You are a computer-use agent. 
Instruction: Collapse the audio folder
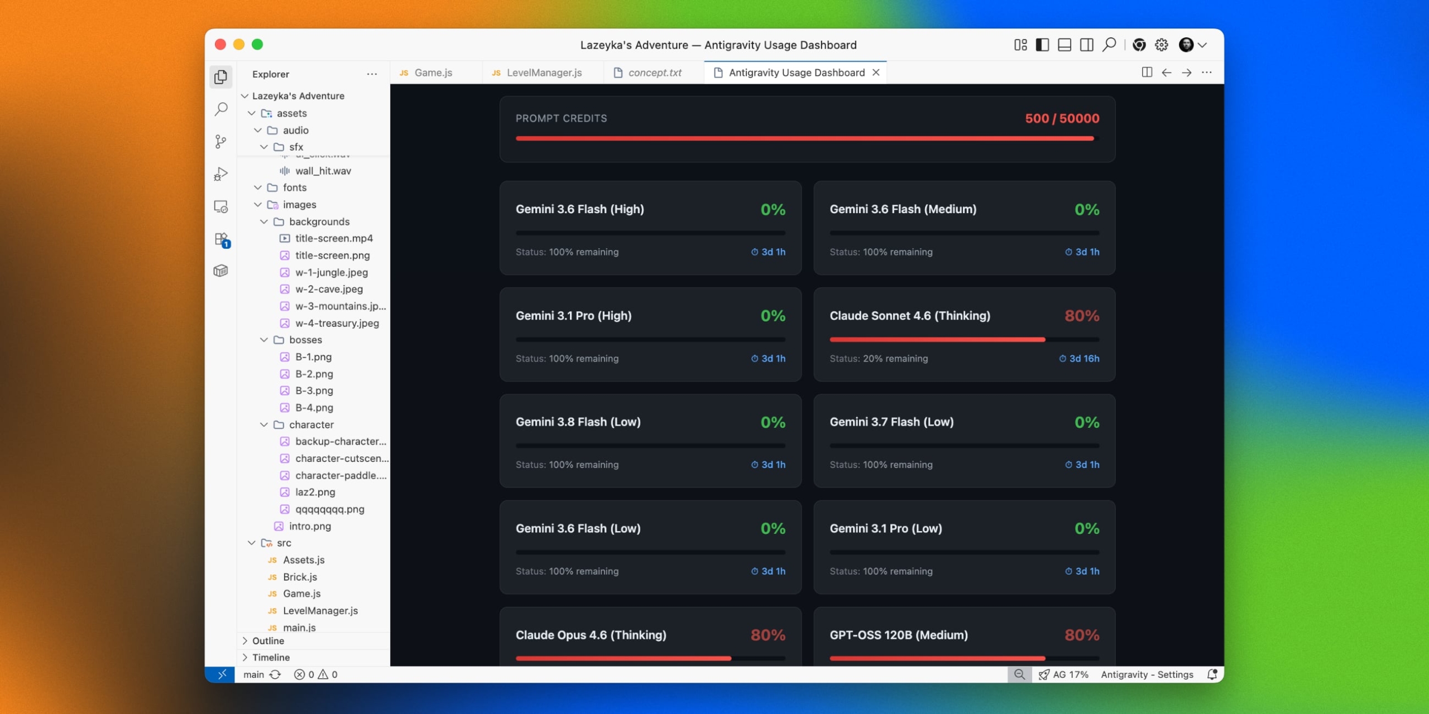tap(258, 131)
